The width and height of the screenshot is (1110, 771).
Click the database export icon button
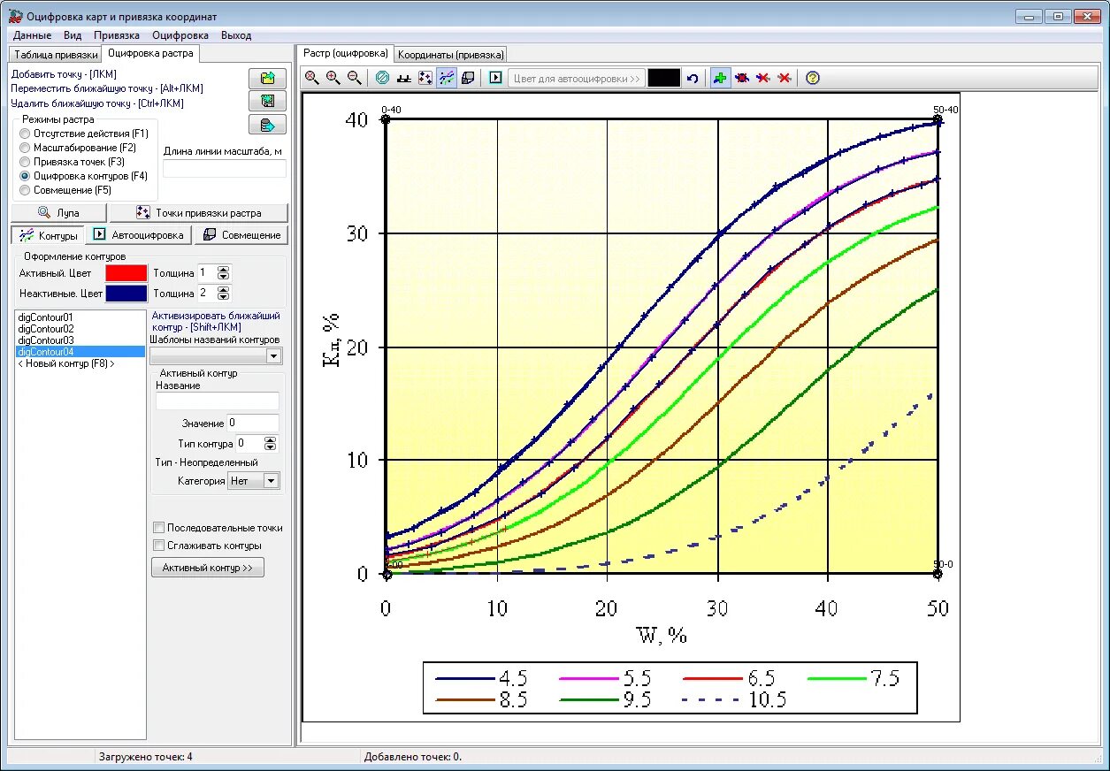pyautogui.click(x=268, y=124)
